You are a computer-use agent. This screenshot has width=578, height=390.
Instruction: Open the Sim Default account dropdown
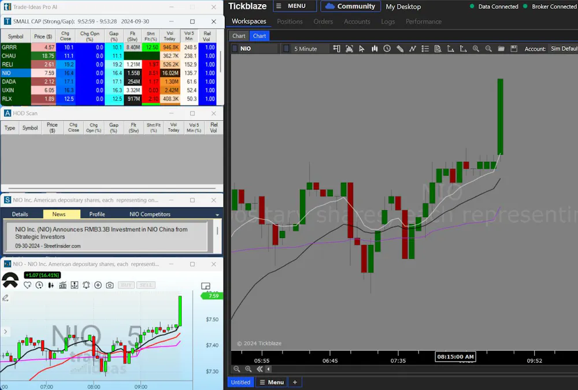[x=564, y=49]
